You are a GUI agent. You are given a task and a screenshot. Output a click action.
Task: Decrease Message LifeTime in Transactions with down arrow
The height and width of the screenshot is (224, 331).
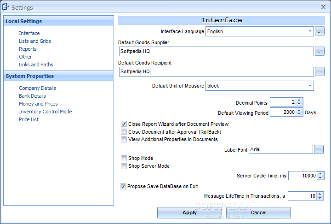(320, 198)
